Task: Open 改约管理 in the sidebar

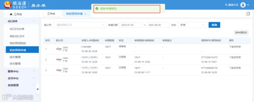Action: click(x=15, y=64)
